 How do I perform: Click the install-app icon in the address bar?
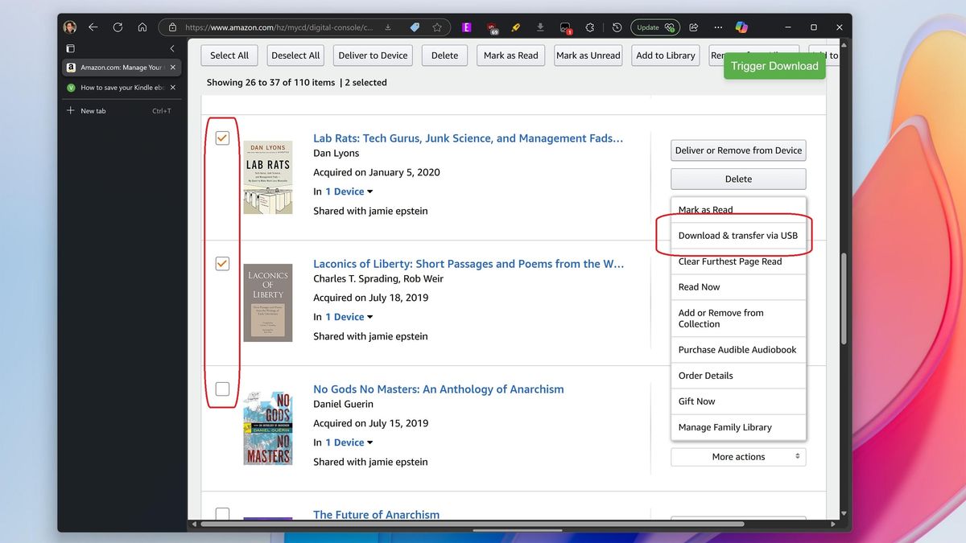[x=389, y=27]
